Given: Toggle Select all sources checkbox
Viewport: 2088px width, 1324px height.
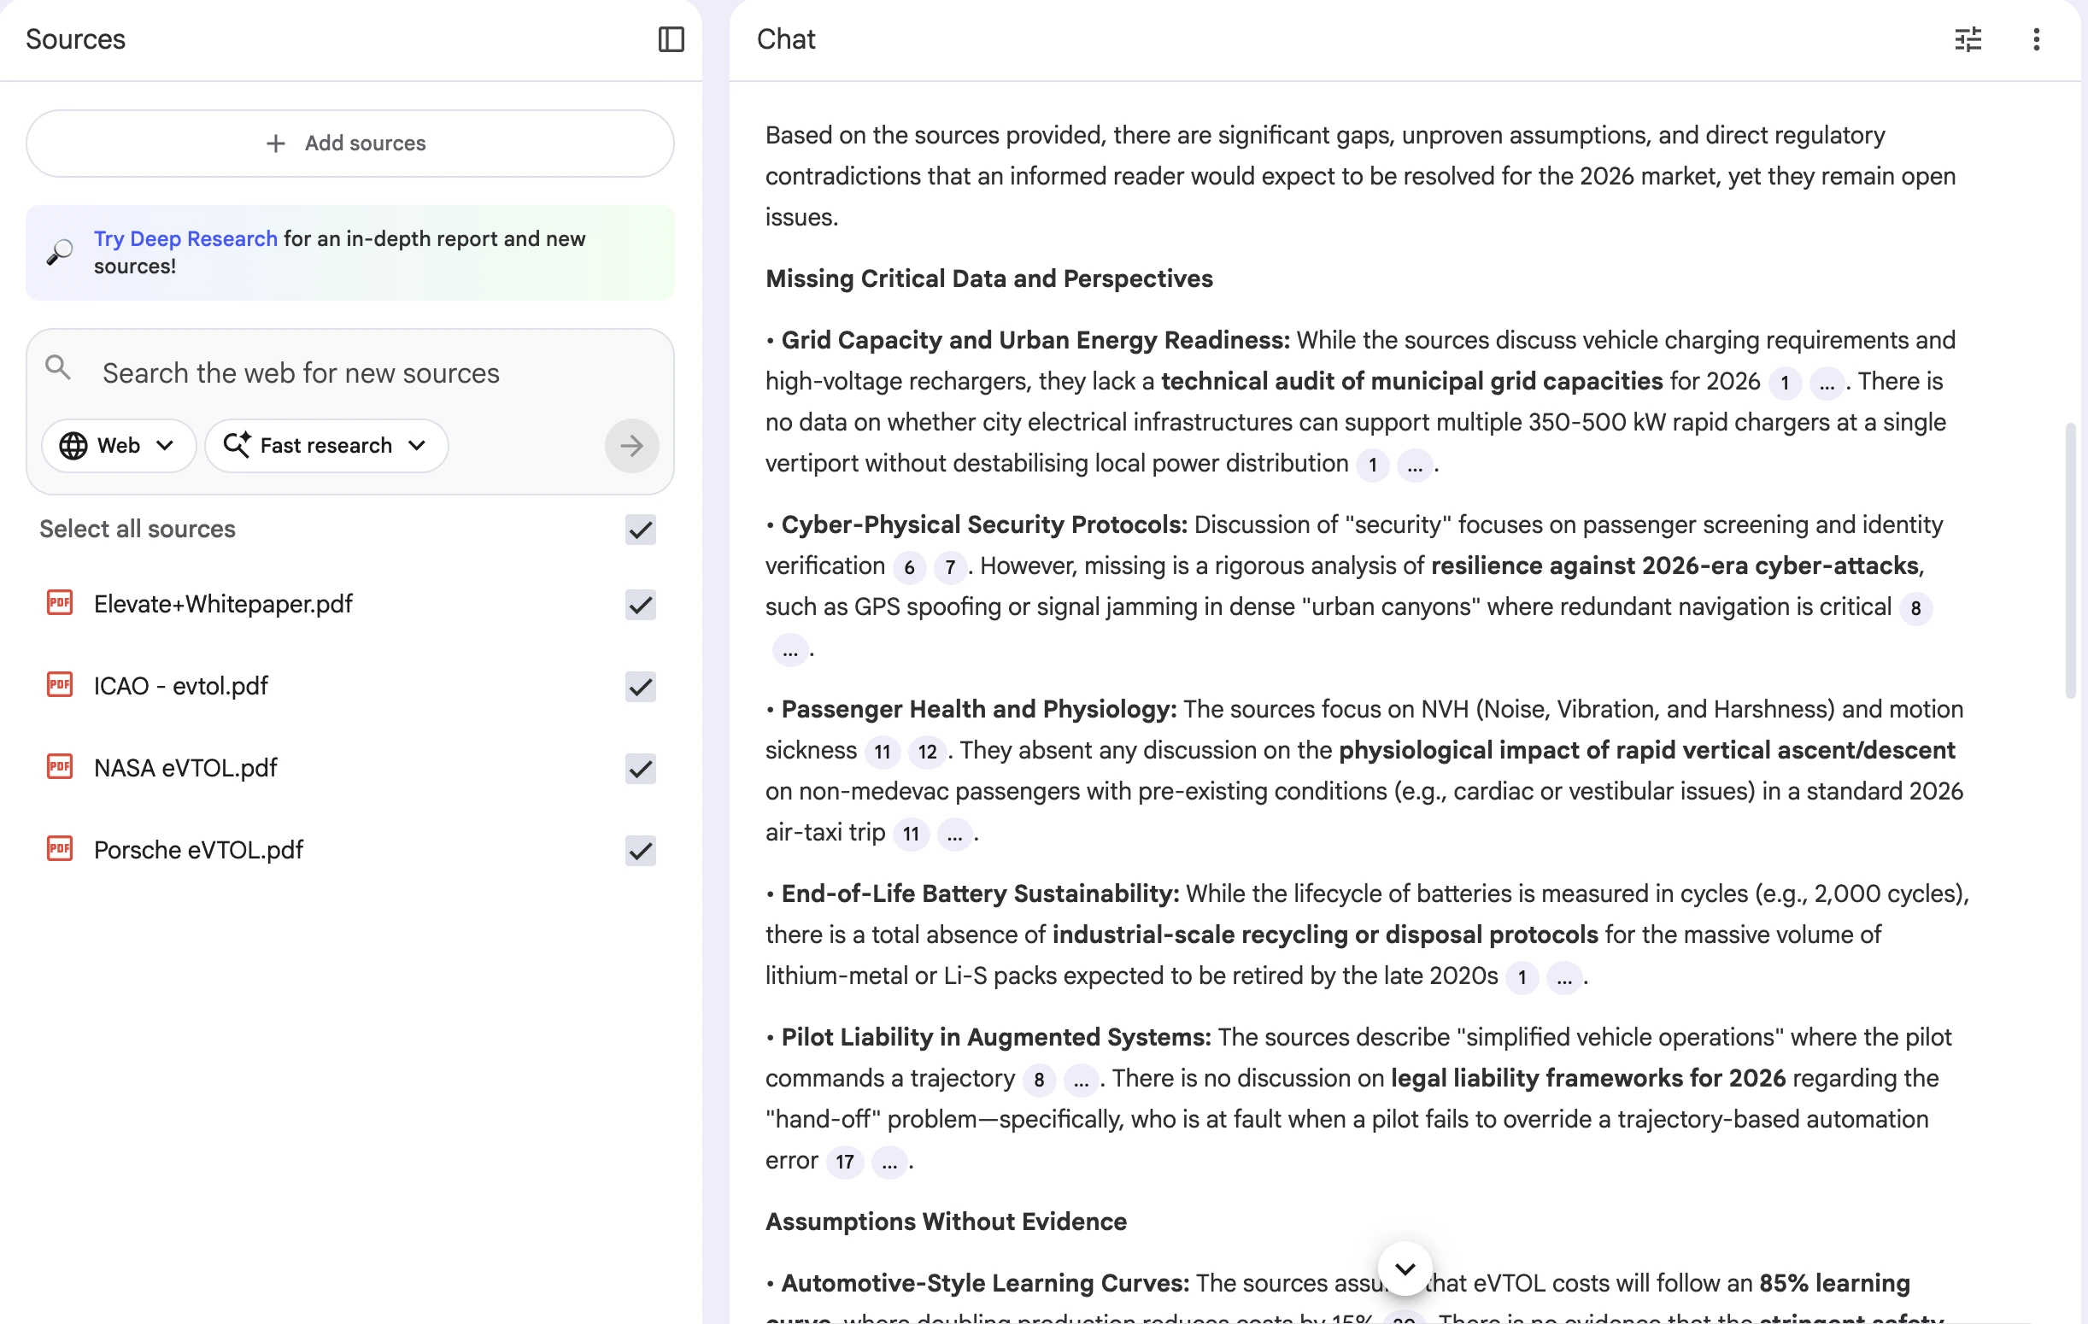Looking at the screenshot, I should [x=640, y=529].
